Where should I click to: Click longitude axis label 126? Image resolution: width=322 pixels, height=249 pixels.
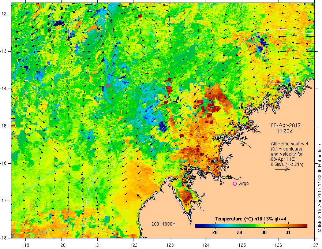278,245
